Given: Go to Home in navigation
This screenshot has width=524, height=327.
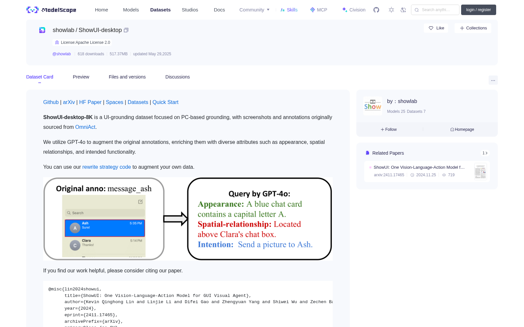Looking at the screenshot, I should [x=102, y=10].
